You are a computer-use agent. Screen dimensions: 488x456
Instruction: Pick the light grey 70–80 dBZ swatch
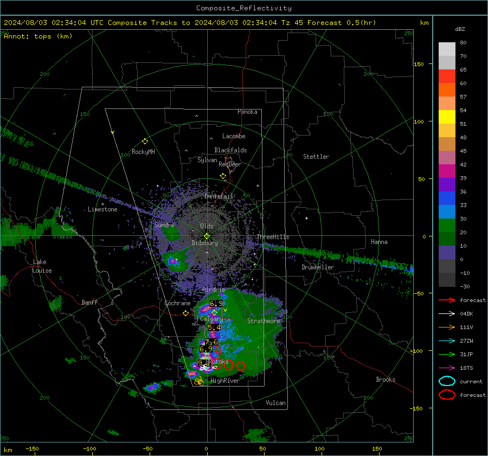click(447, 49)
